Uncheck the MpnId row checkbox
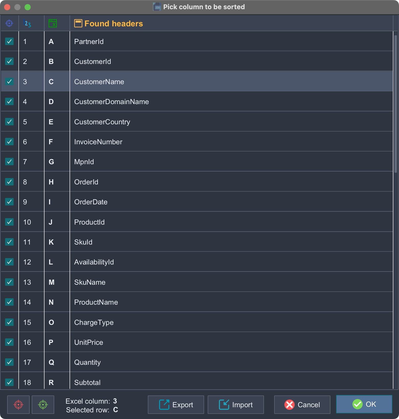 pyautogui.click(x=9, y=162)
